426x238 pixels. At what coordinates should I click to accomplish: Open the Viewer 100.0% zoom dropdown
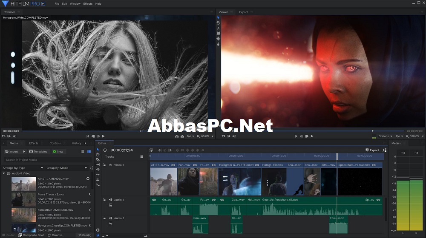point(414,136)
